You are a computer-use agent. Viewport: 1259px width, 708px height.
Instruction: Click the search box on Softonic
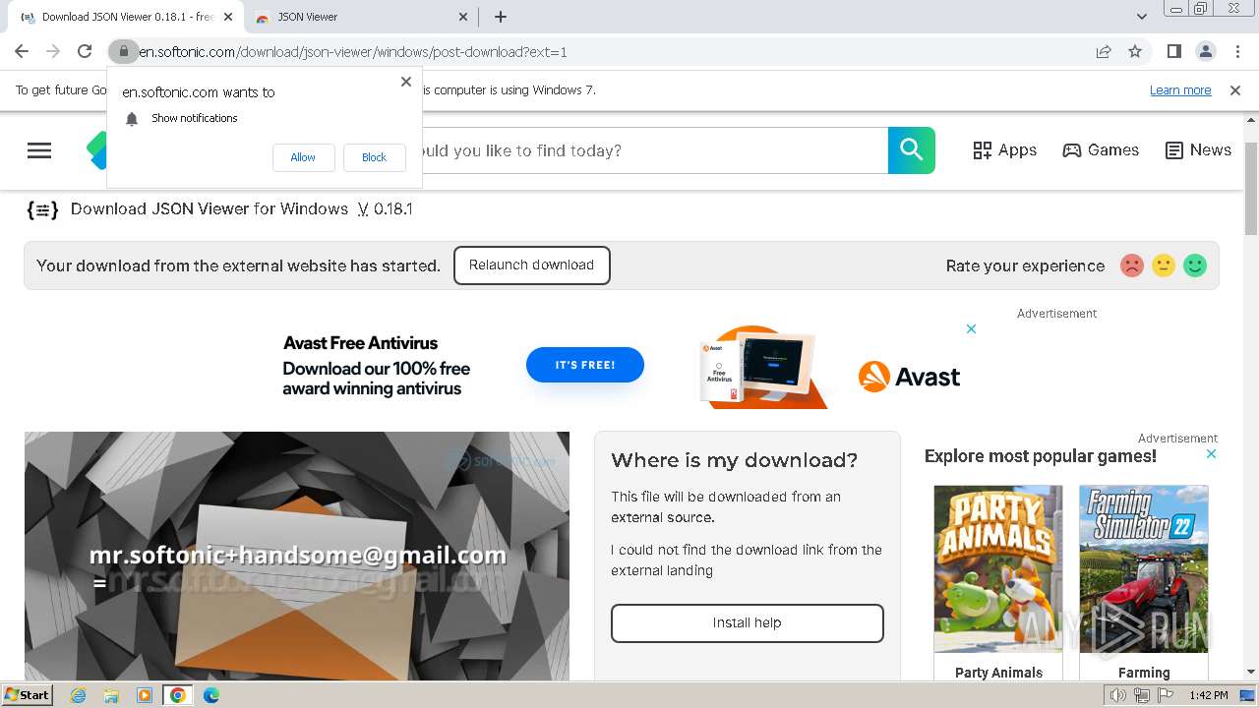pos(654,150)
